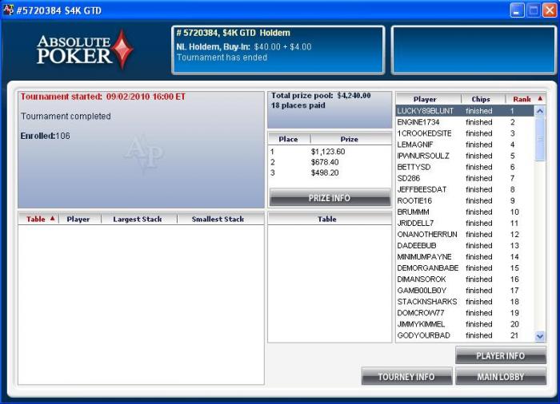
Task: Click the Tournament started date text
Action: [103, 97]
